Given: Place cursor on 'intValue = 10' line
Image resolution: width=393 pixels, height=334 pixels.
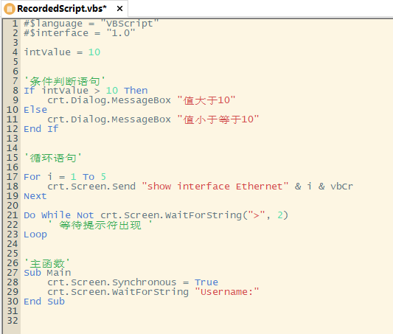Looking at the screenshot, I should point(62,52).
